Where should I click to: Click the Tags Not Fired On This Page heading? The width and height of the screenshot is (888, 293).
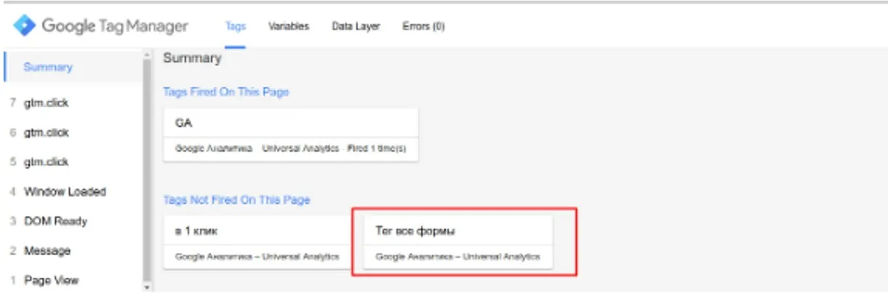tap(236, 199)
